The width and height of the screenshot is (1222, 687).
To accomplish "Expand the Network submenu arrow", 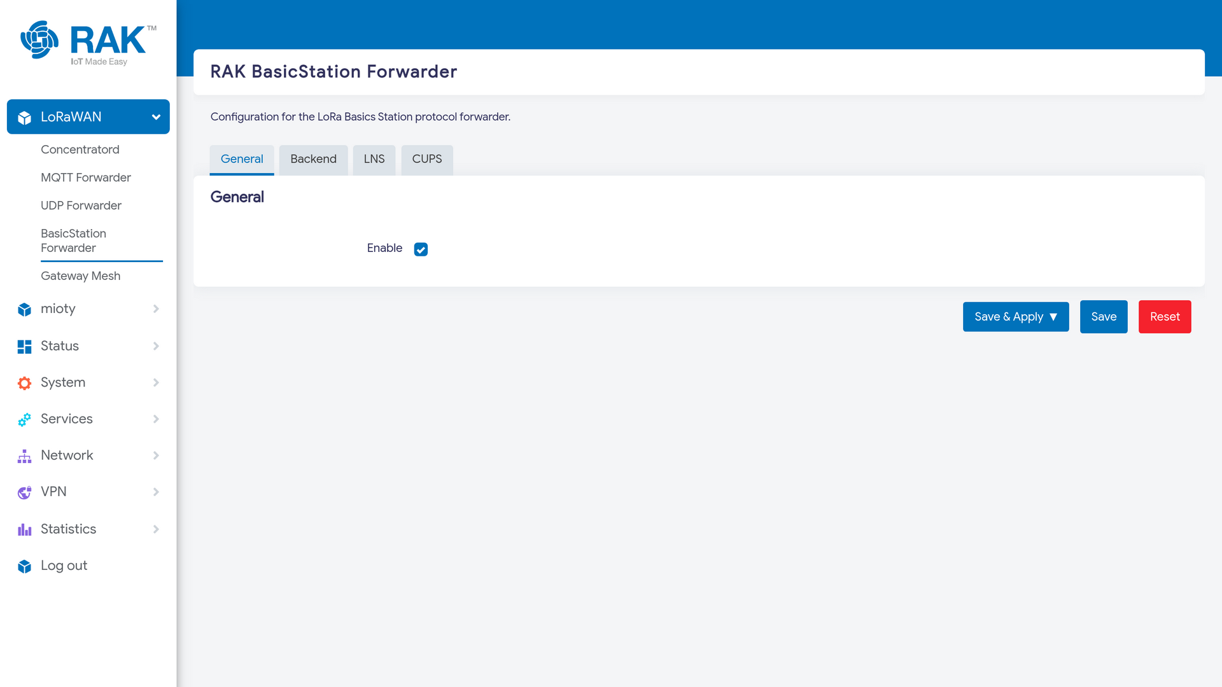I will pyautogui.click(x=156, y=455).
